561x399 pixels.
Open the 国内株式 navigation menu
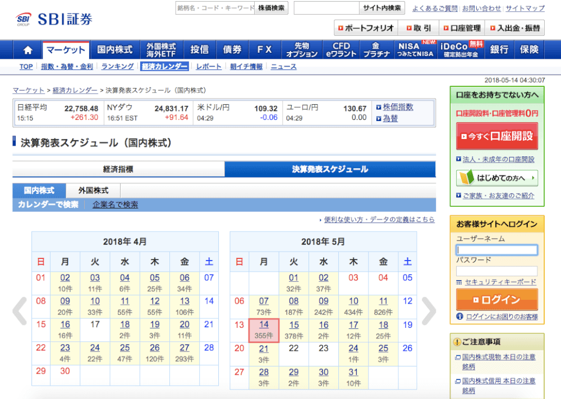(x=115, y=50)
